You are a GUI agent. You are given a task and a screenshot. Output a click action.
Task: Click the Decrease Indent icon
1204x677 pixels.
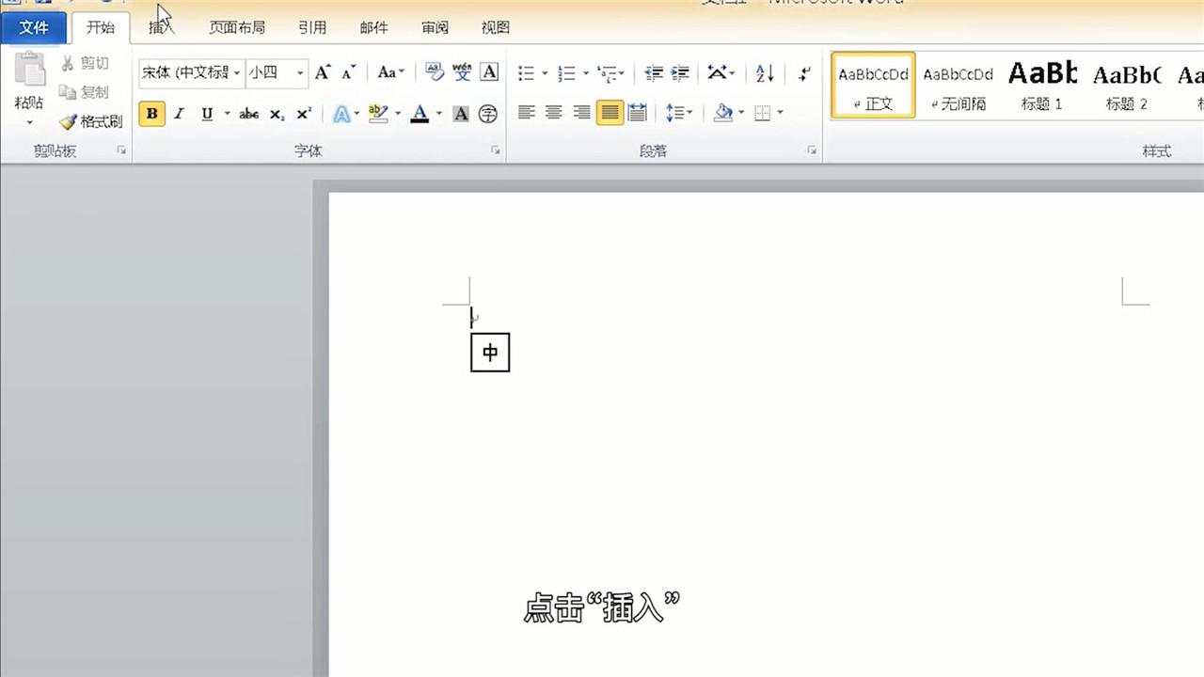[x=654, y=72]
